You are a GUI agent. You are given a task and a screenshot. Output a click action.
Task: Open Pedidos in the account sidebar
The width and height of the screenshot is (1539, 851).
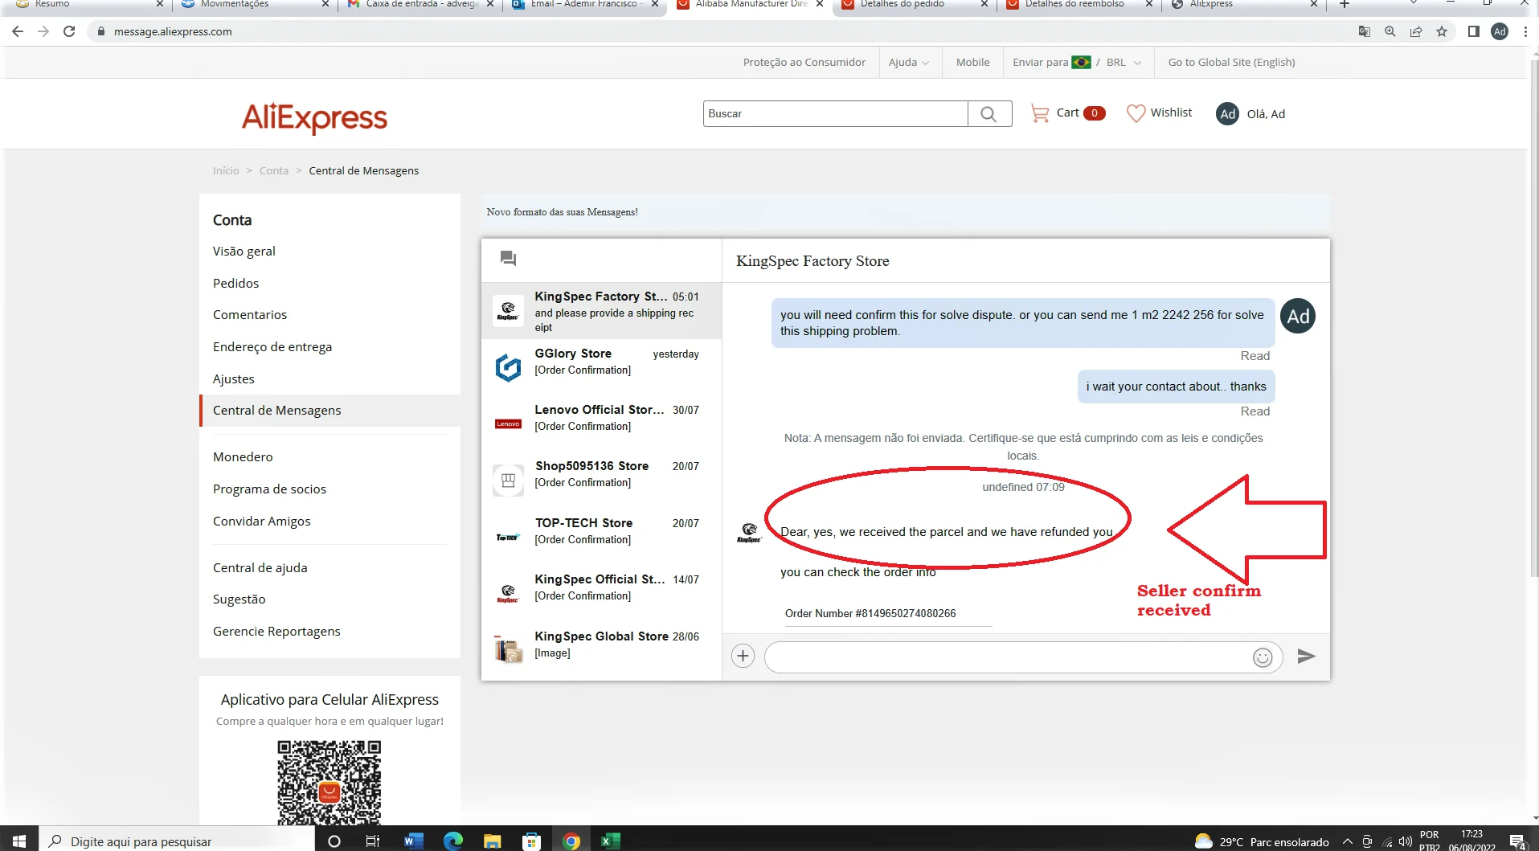[235, 283]
